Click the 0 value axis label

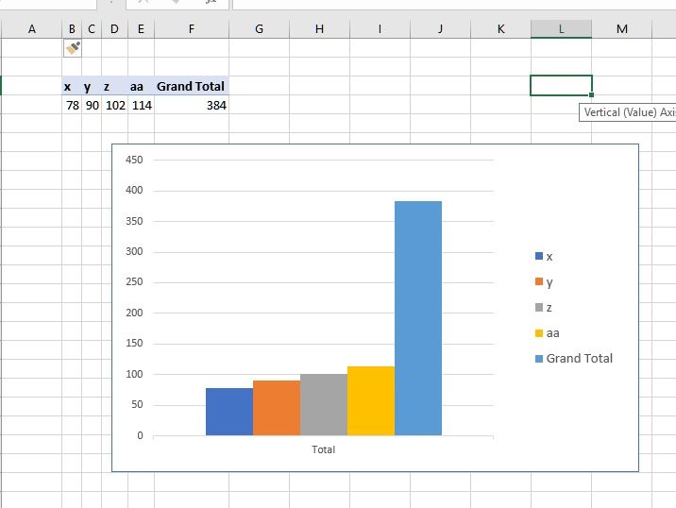(x=140, y=435)
